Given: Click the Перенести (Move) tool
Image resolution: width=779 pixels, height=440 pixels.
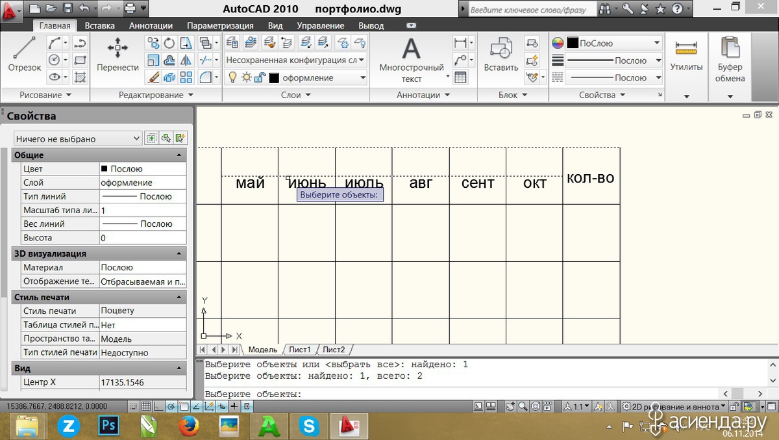Looking at the screenshot, I should click(x=117, y=55).
